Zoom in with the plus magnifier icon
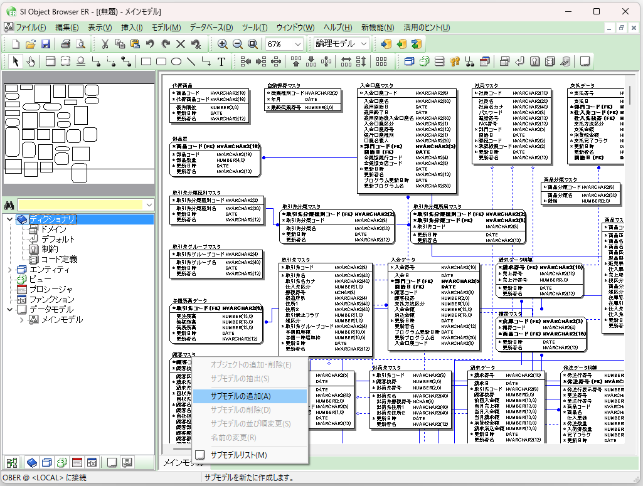The image size is (643, 486). pyautogui.click(x=222, y=44)
